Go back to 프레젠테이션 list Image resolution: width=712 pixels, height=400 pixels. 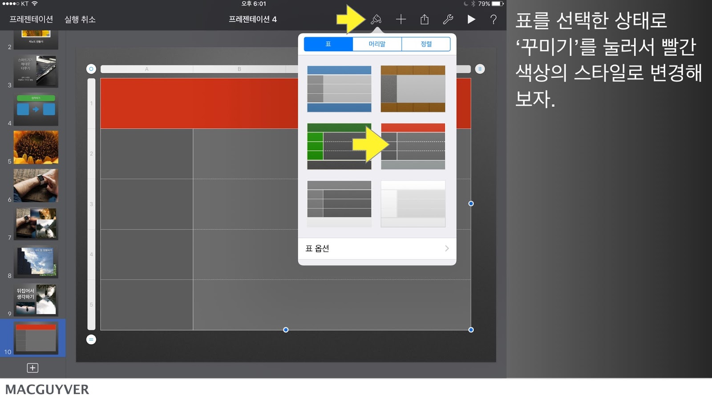pyautogui.click(x=31, y=19)
